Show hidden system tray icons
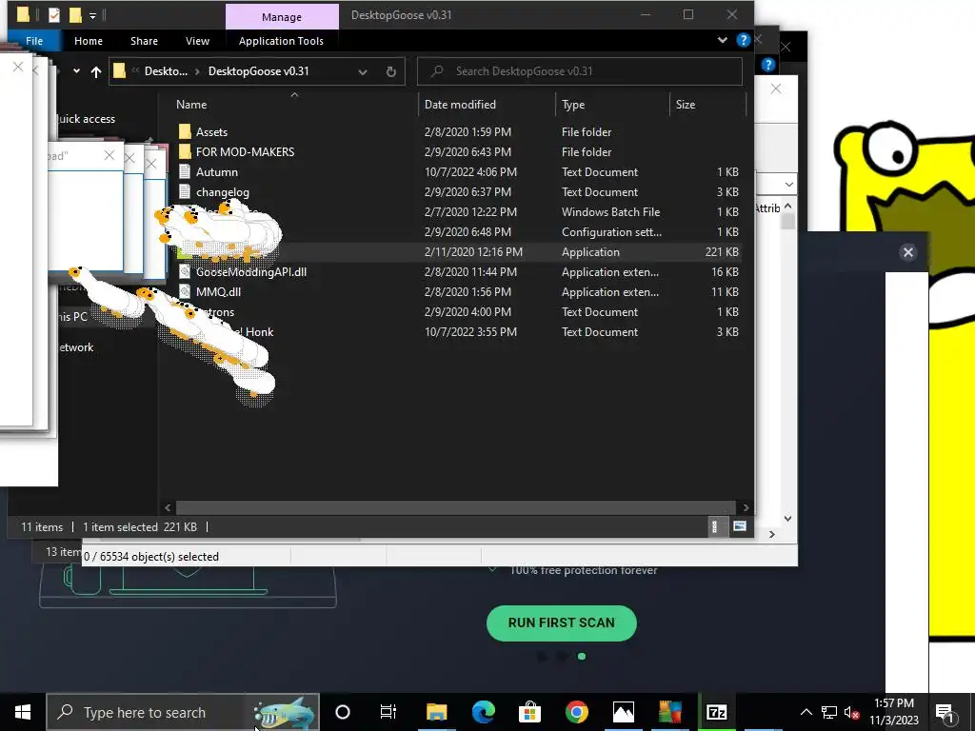975x731 pixels. point(806,712)
